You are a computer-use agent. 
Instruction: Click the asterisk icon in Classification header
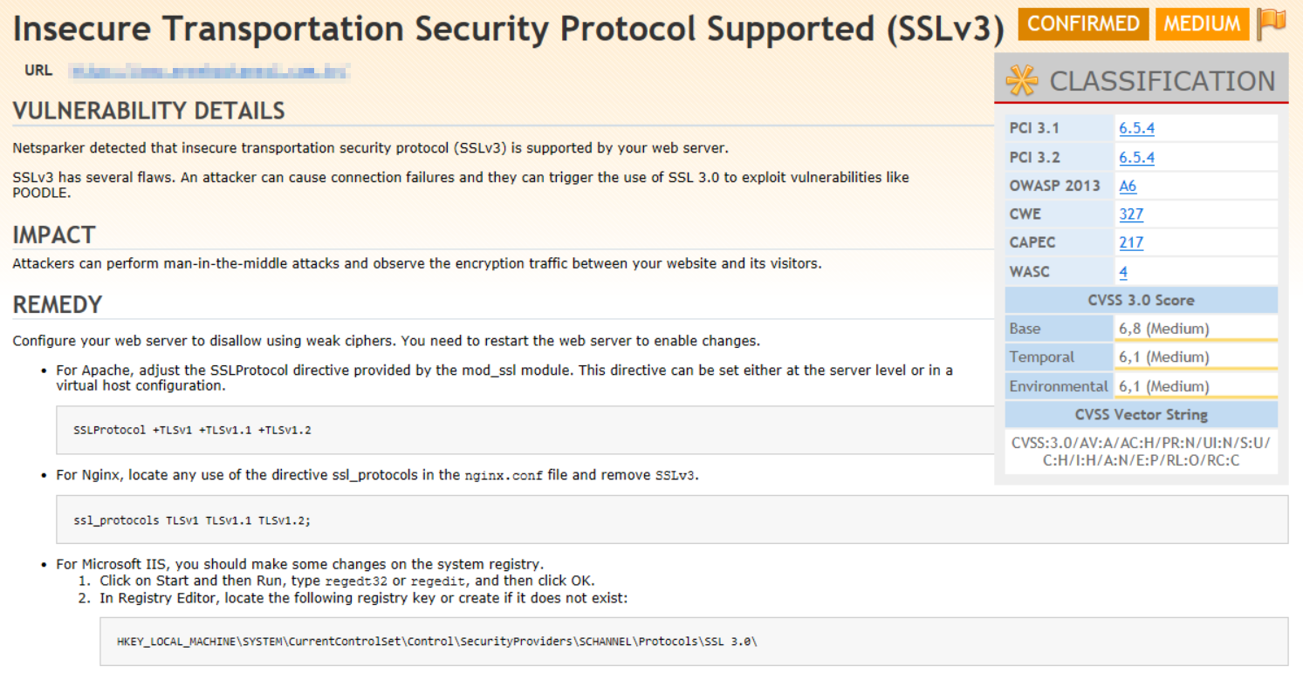point(1022,80)
